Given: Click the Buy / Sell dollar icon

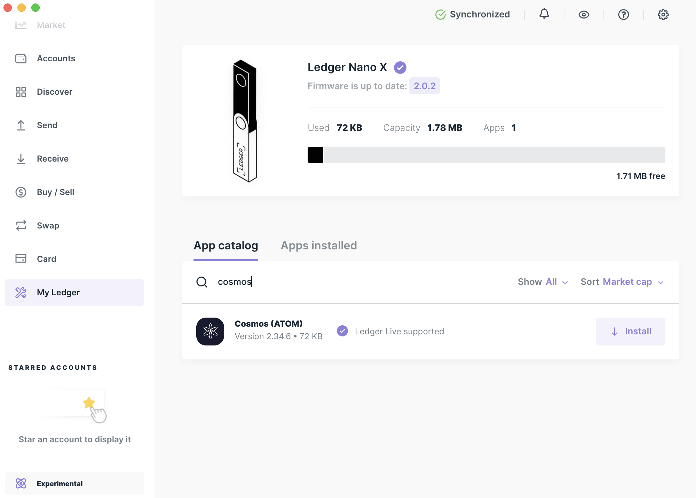Looking at the screenshot, I should [x=21, y=192].
